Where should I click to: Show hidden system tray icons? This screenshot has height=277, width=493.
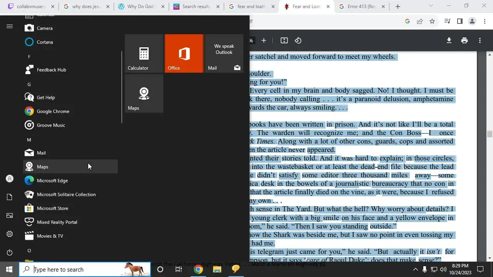click(x=415, y=269)
